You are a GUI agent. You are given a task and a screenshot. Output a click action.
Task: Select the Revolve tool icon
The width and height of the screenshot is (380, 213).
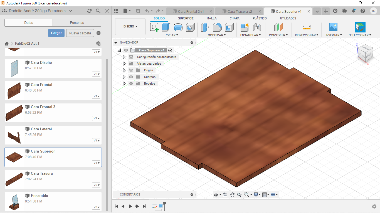[178, 27]
